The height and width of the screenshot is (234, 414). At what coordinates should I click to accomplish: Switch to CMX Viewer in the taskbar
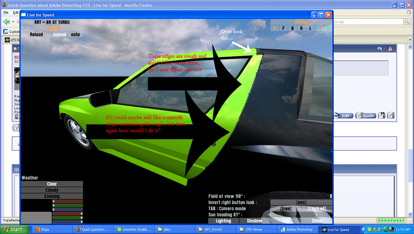point(256,229)
